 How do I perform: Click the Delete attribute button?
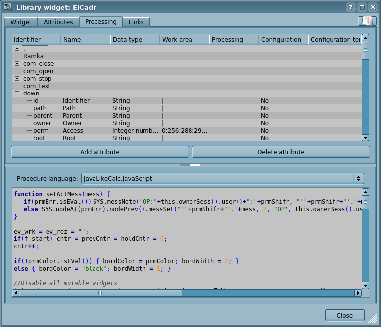pos(281,152)
